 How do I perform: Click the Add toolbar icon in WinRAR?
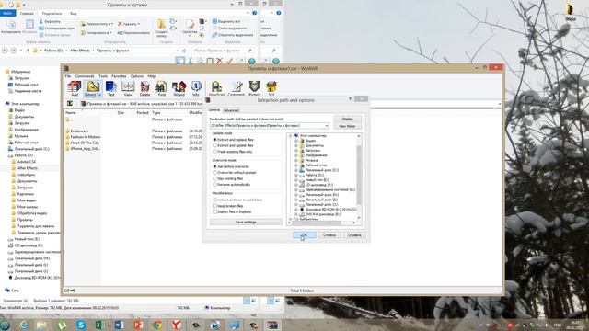tap(75, 88)
